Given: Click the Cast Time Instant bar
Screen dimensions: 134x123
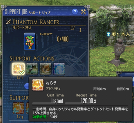Looking at the screenshot, I should [x=48, y=103].
